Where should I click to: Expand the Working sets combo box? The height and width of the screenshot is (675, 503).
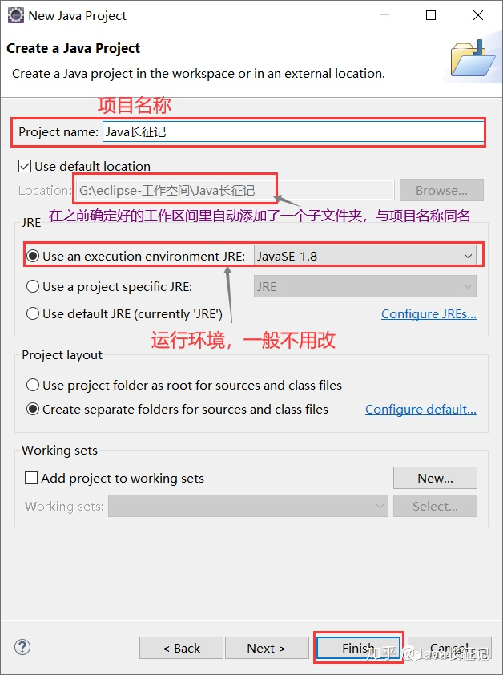click(x=248, y=506)
